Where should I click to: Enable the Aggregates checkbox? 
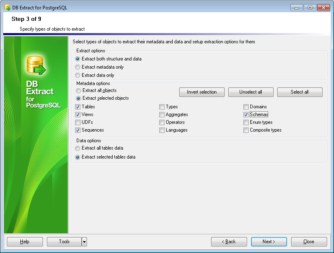(x=162, y=115)
